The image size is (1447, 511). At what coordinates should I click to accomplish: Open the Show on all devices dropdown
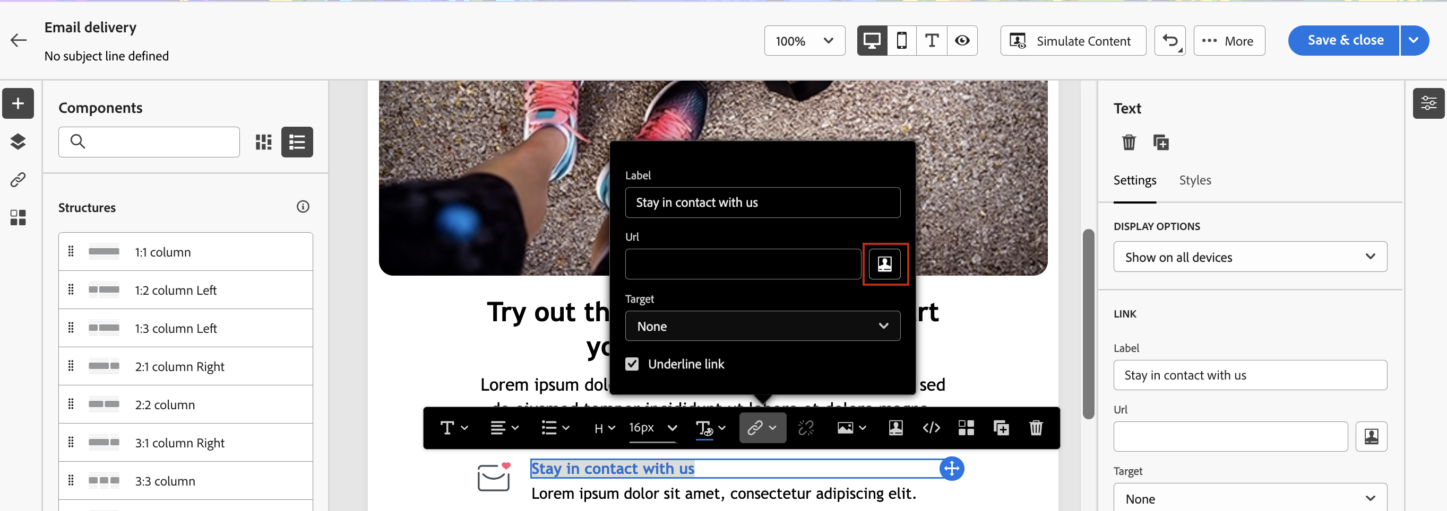(1250, 257)
